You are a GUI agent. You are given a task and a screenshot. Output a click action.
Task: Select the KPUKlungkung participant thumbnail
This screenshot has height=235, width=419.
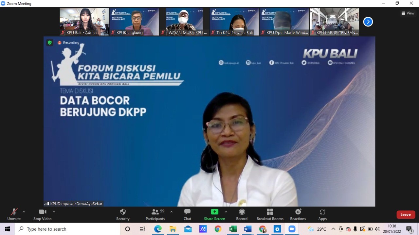[134, 22]
